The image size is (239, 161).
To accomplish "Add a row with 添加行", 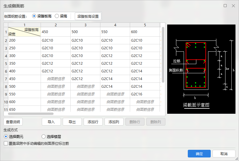I will 93,122.
